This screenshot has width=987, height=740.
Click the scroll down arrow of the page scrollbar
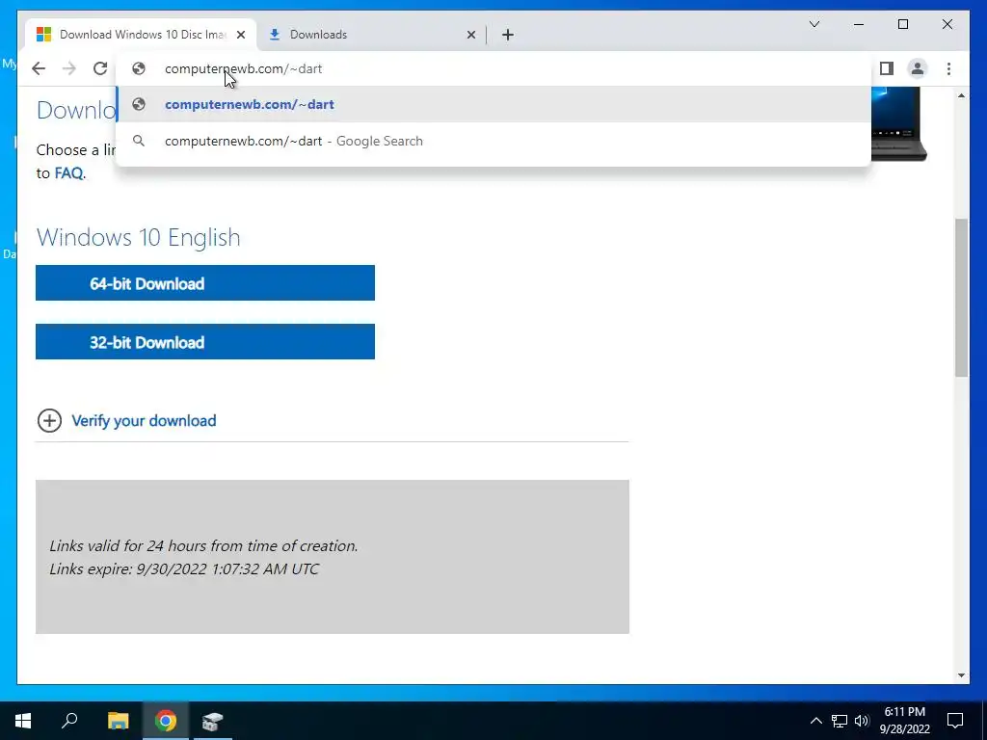[x=961, y=675]
